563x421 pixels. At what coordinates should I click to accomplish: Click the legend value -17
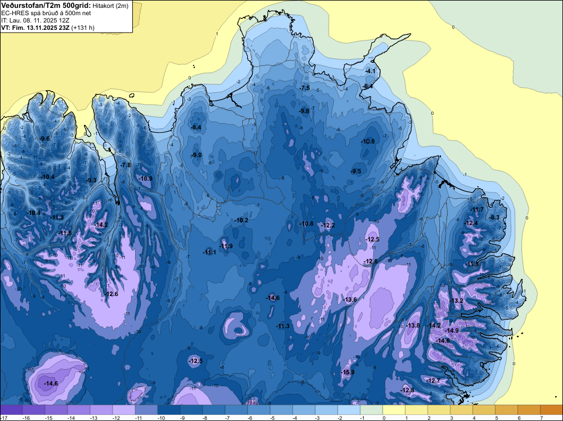[x=3, y=418]
